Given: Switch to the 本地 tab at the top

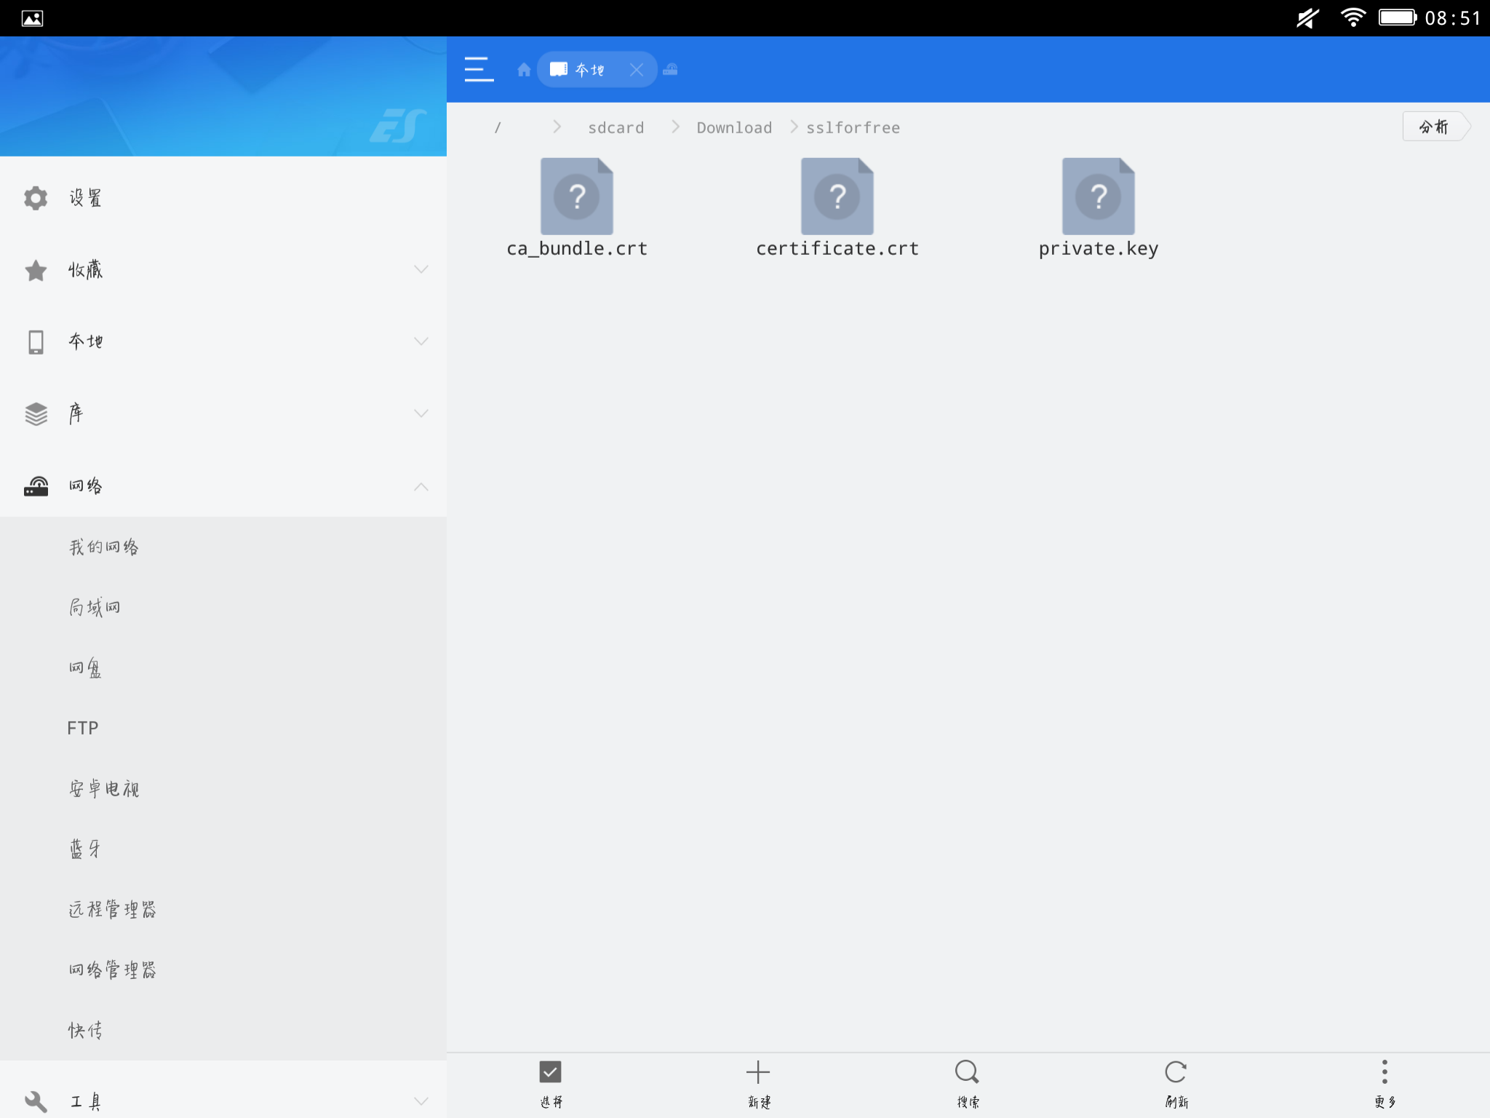Looking at the screenshot, I should click(x=589, y=69).
